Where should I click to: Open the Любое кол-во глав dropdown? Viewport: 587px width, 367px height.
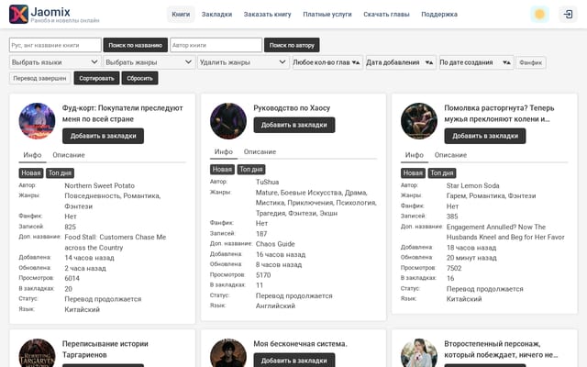[x=327, y=62]
